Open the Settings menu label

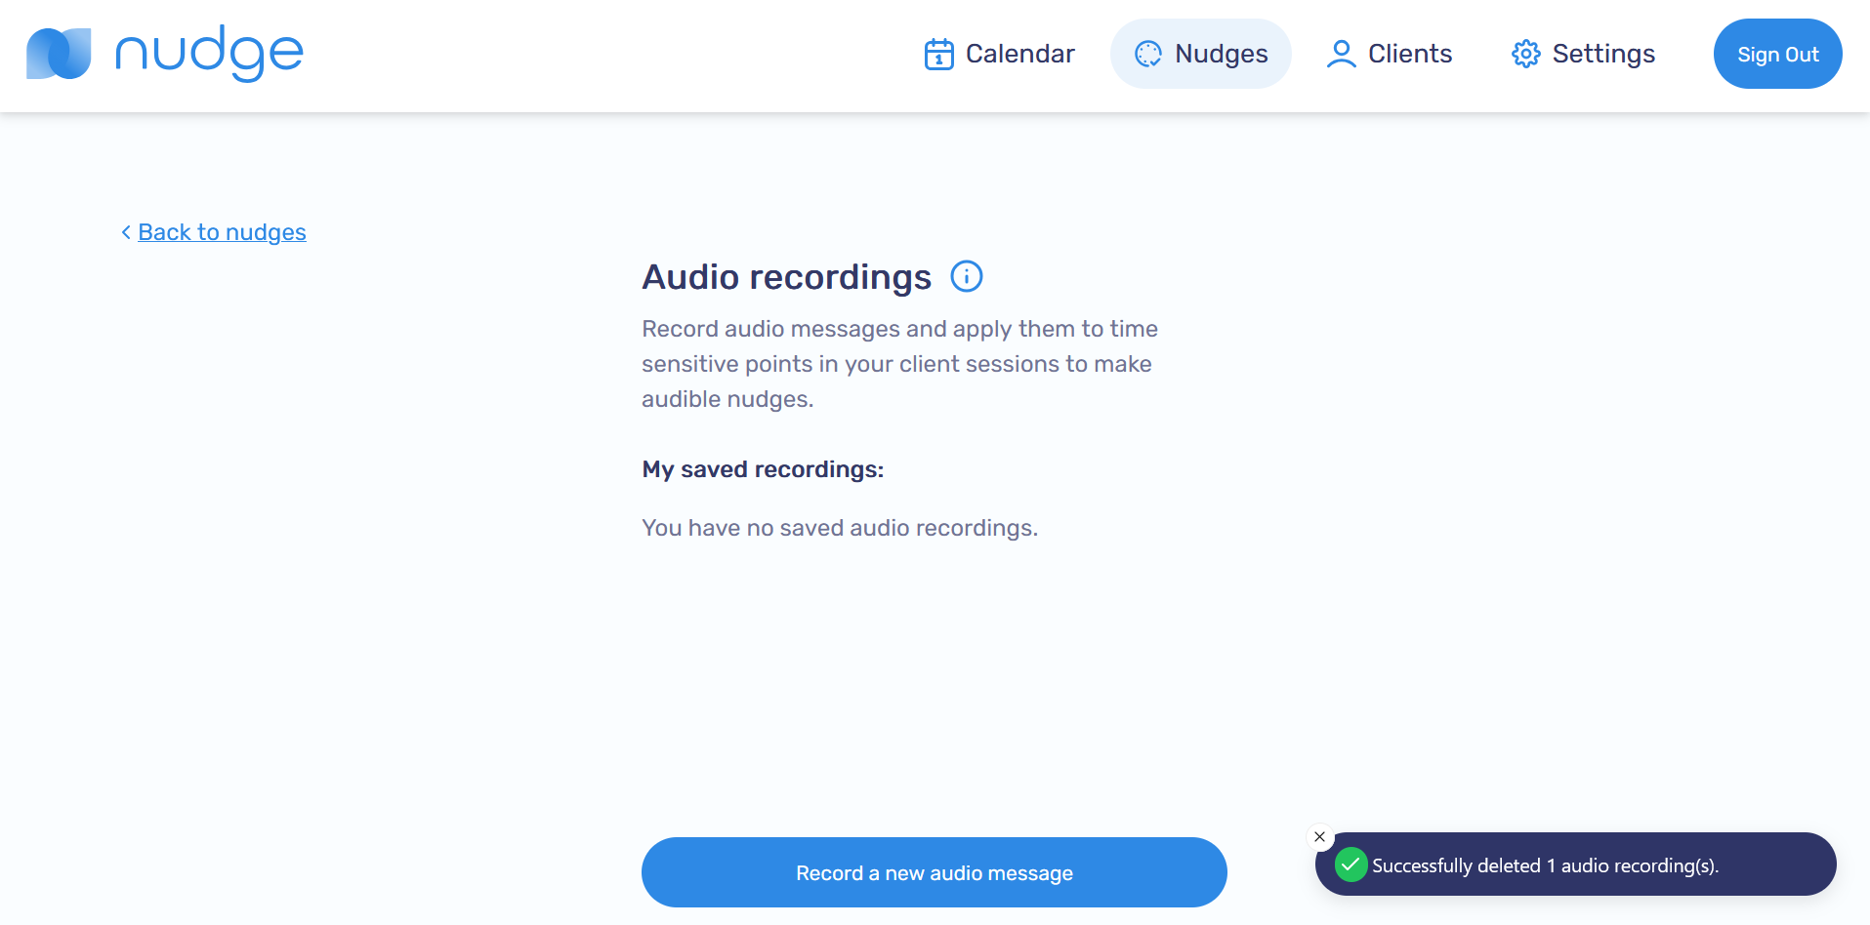pyautogui.click(x=1603, y=54)
